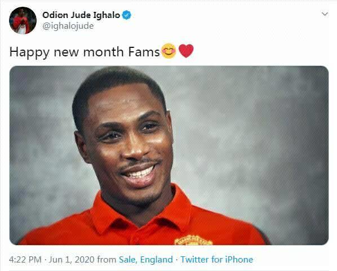This screenshot has height=271, width=337.
Task: Select the 'Happy new month Fams' tweet text
Action: [85, 52]
